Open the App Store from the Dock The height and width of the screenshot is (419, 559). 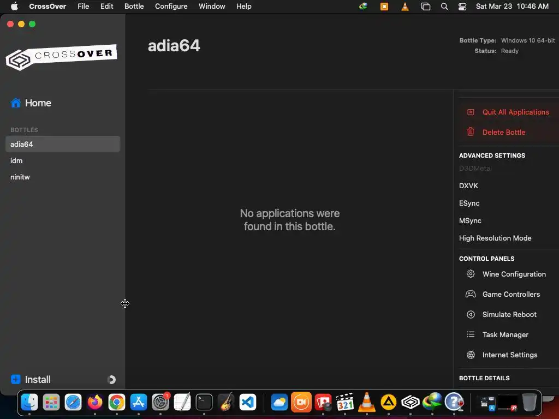(138, 403)
